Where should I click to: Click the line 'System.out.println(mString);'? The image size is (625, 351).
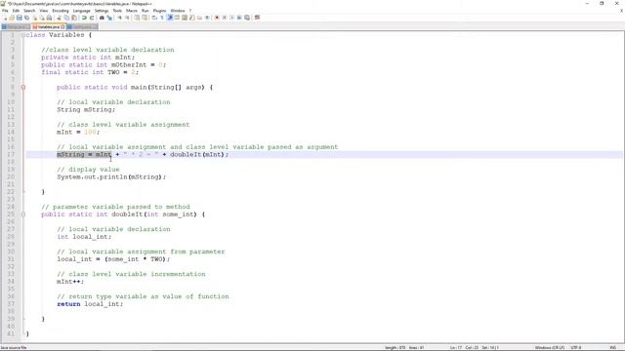(111, 177)
